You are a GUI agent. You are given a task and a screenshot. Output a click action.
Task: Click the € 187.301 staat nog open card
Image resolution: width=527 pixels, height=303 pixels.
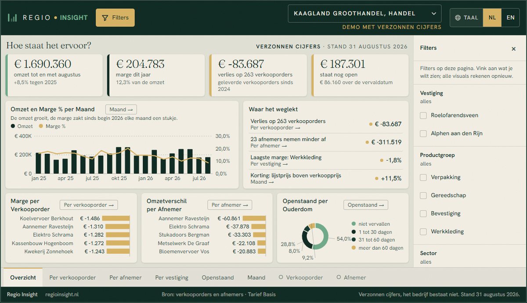coord(360,75)
